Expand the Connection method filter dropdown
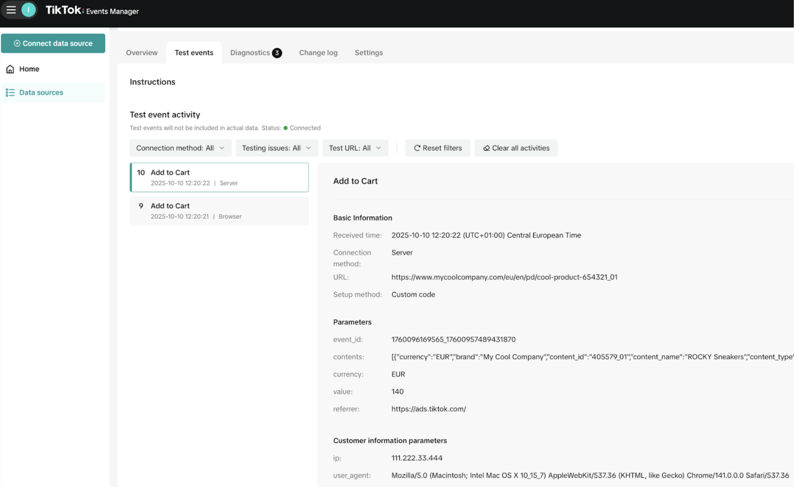Viewport: 796px width, 487px height. [180, 148]
